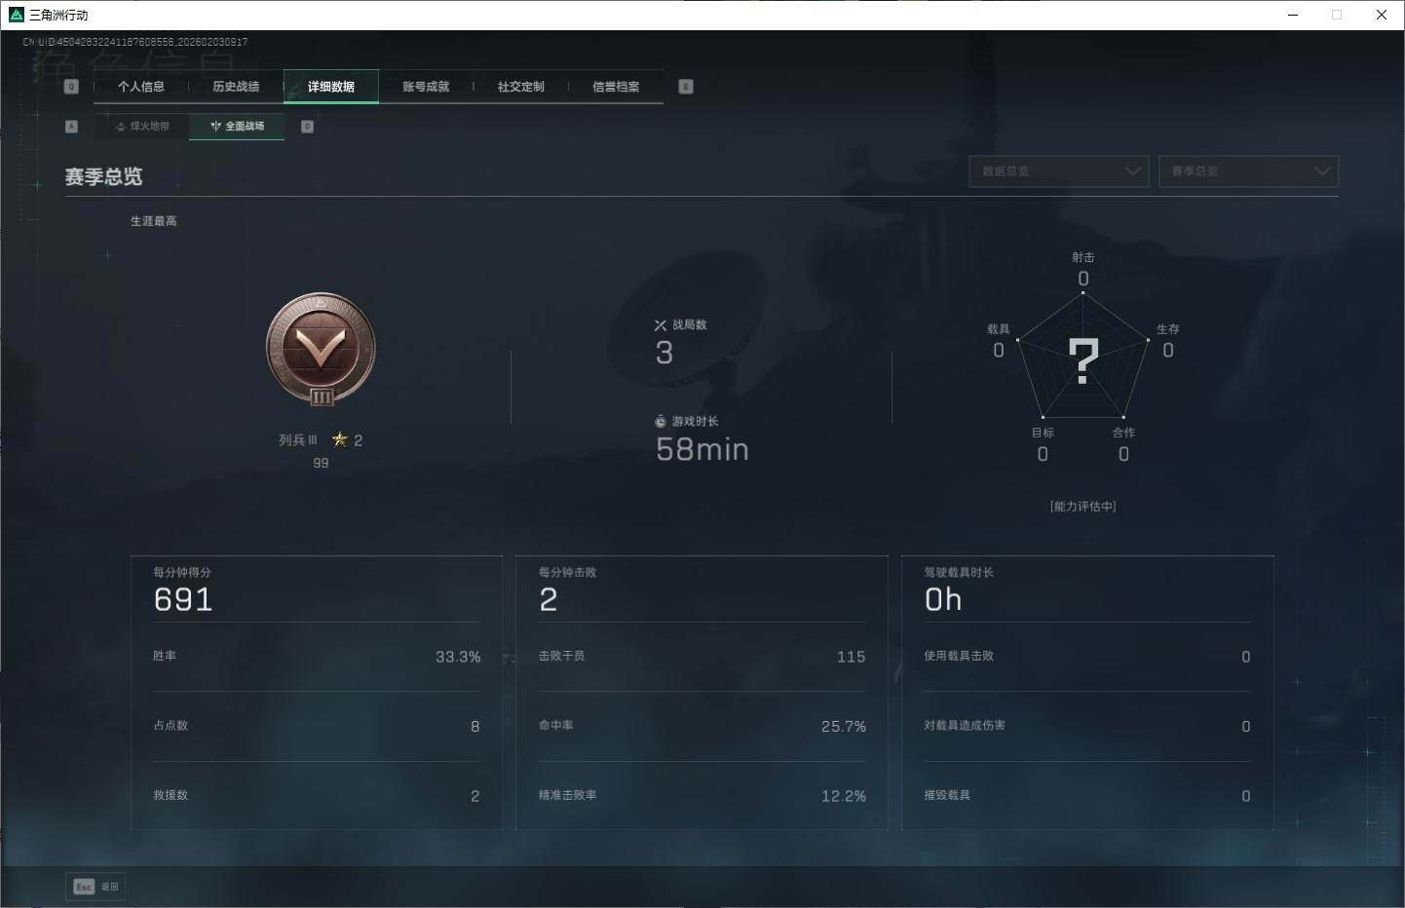Viewport: 1405px width, 908px height.
Task: Click the 赛季总览 section heading
Action: [x=103, y=176]
